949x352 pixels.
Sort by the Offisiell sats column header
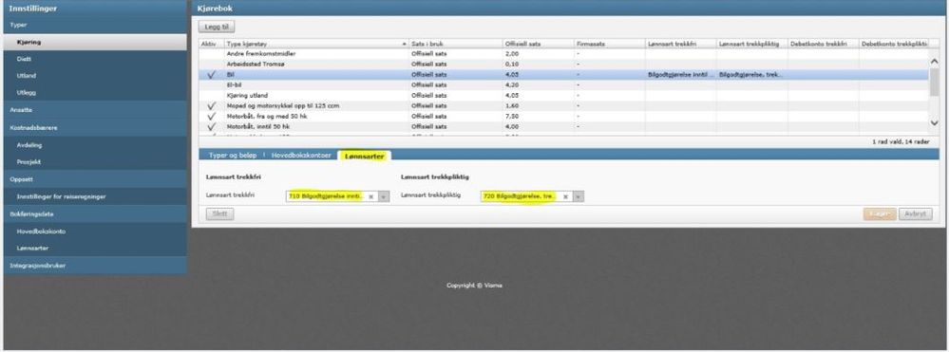pyautogui.click(x=539, y=45)
